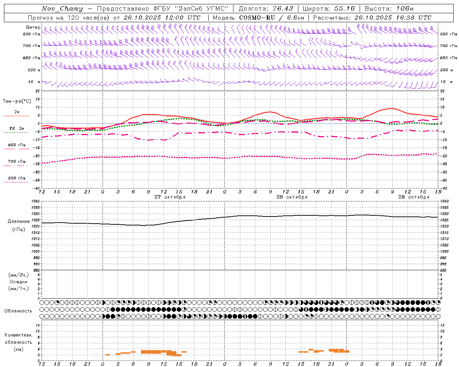459x367 pixels.
Task: Click left '850 гПа' wind level label
Action: pyautogui.click(x=32, y=58)
